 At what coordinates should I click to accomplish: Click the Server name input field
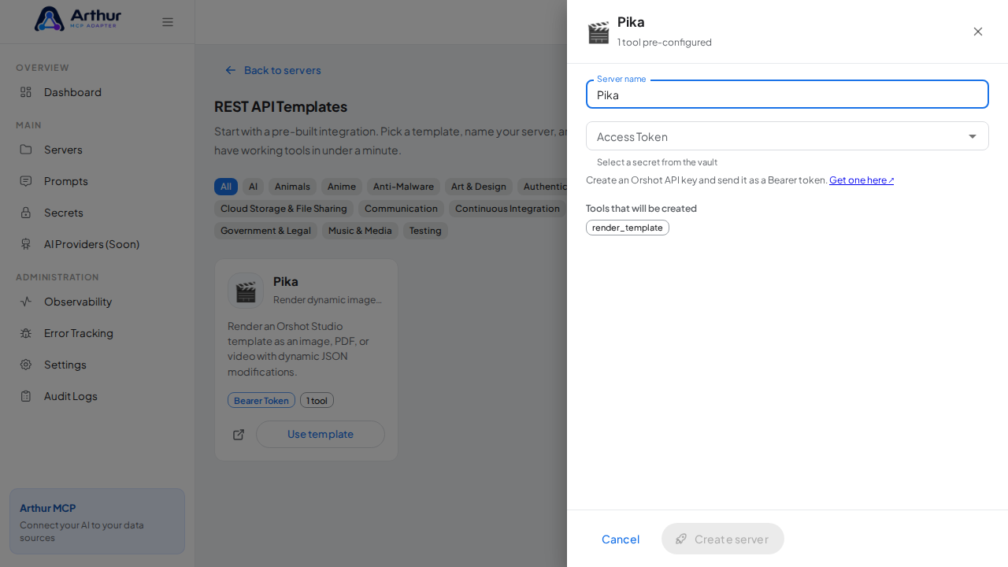787,94
